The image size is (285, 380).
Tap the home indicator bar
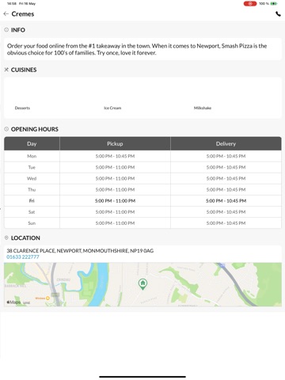[x=142, y=377]
